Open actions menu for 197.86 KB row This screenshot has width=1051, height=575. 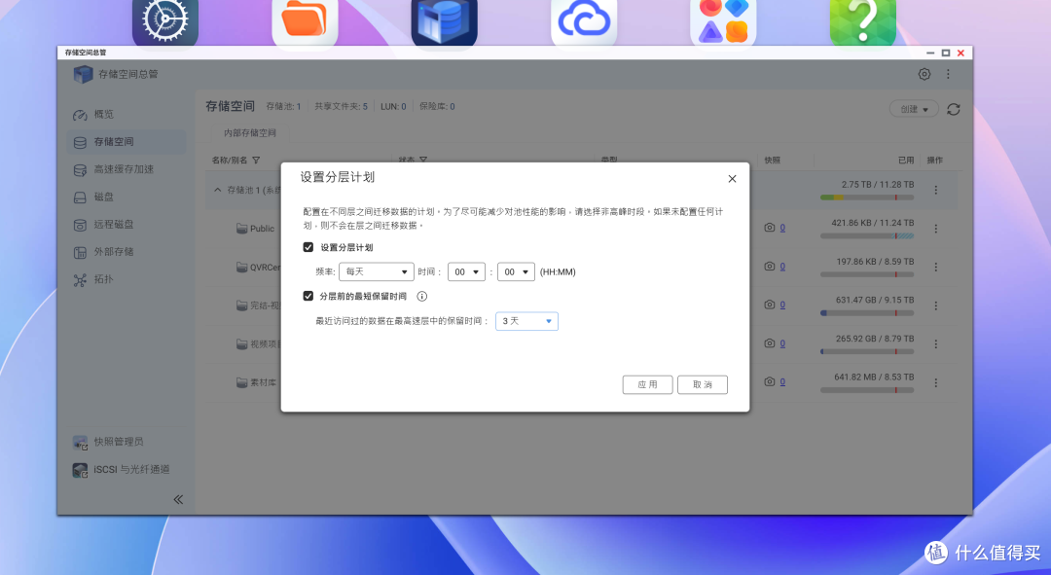point(936,268)
